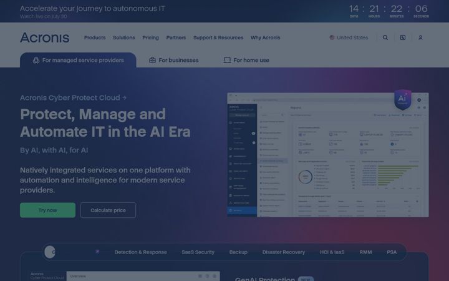Switch to For home use tab

point(246,60)
